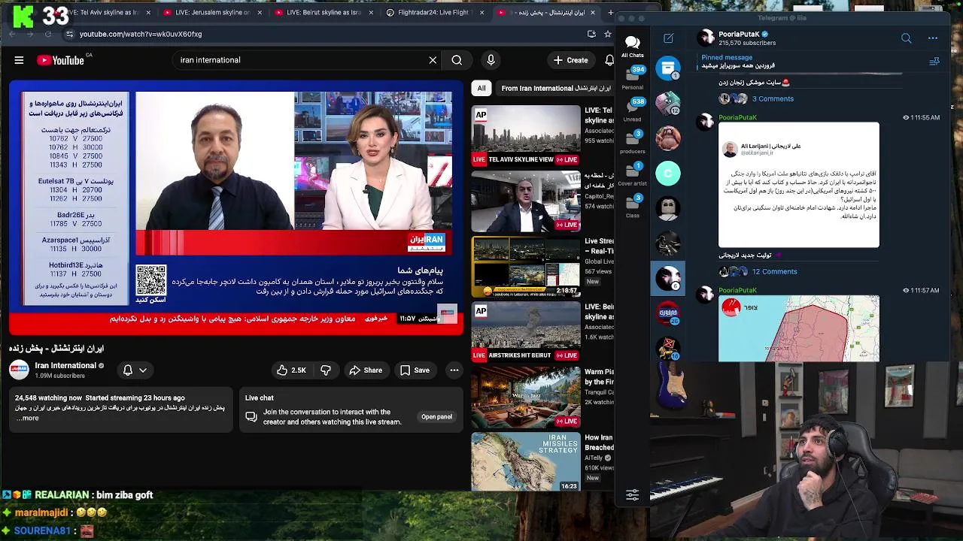Image resolution: width=963 pixels, height=541 pixels.
Task: Open the Cover artist folder in Telegram
Action: (632, 174)
